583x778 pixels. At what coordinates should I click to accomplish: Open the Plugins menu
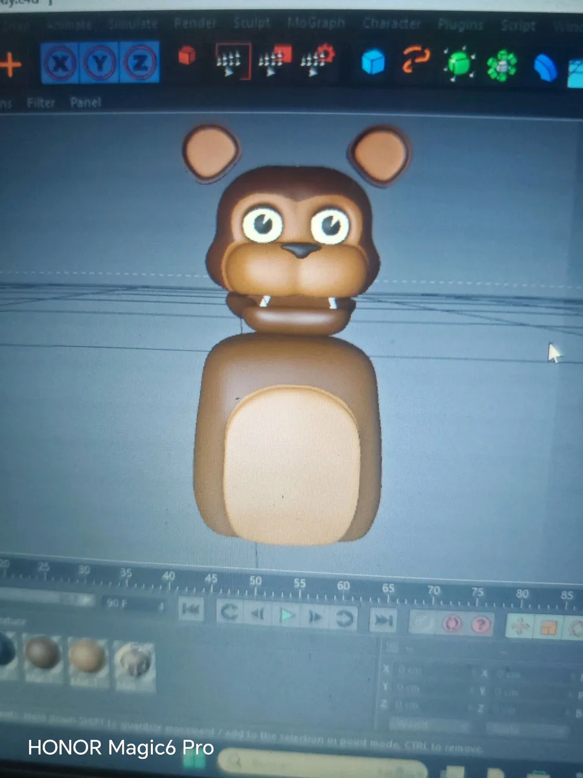tap(461, 25)
